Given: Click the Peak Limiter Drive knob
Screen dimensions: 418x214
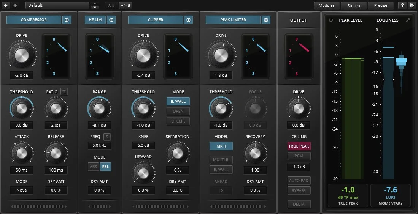Looking at the screenshot, I should (x=221, y=55).
